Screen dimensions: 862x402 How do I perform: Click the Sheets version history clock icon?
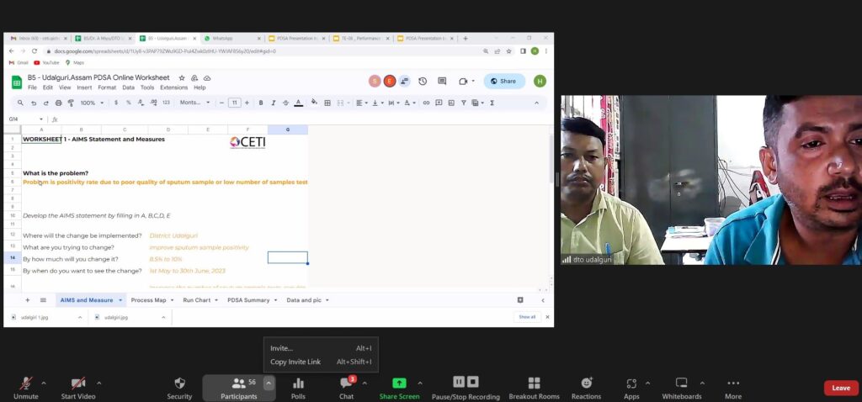coord(423,81)
